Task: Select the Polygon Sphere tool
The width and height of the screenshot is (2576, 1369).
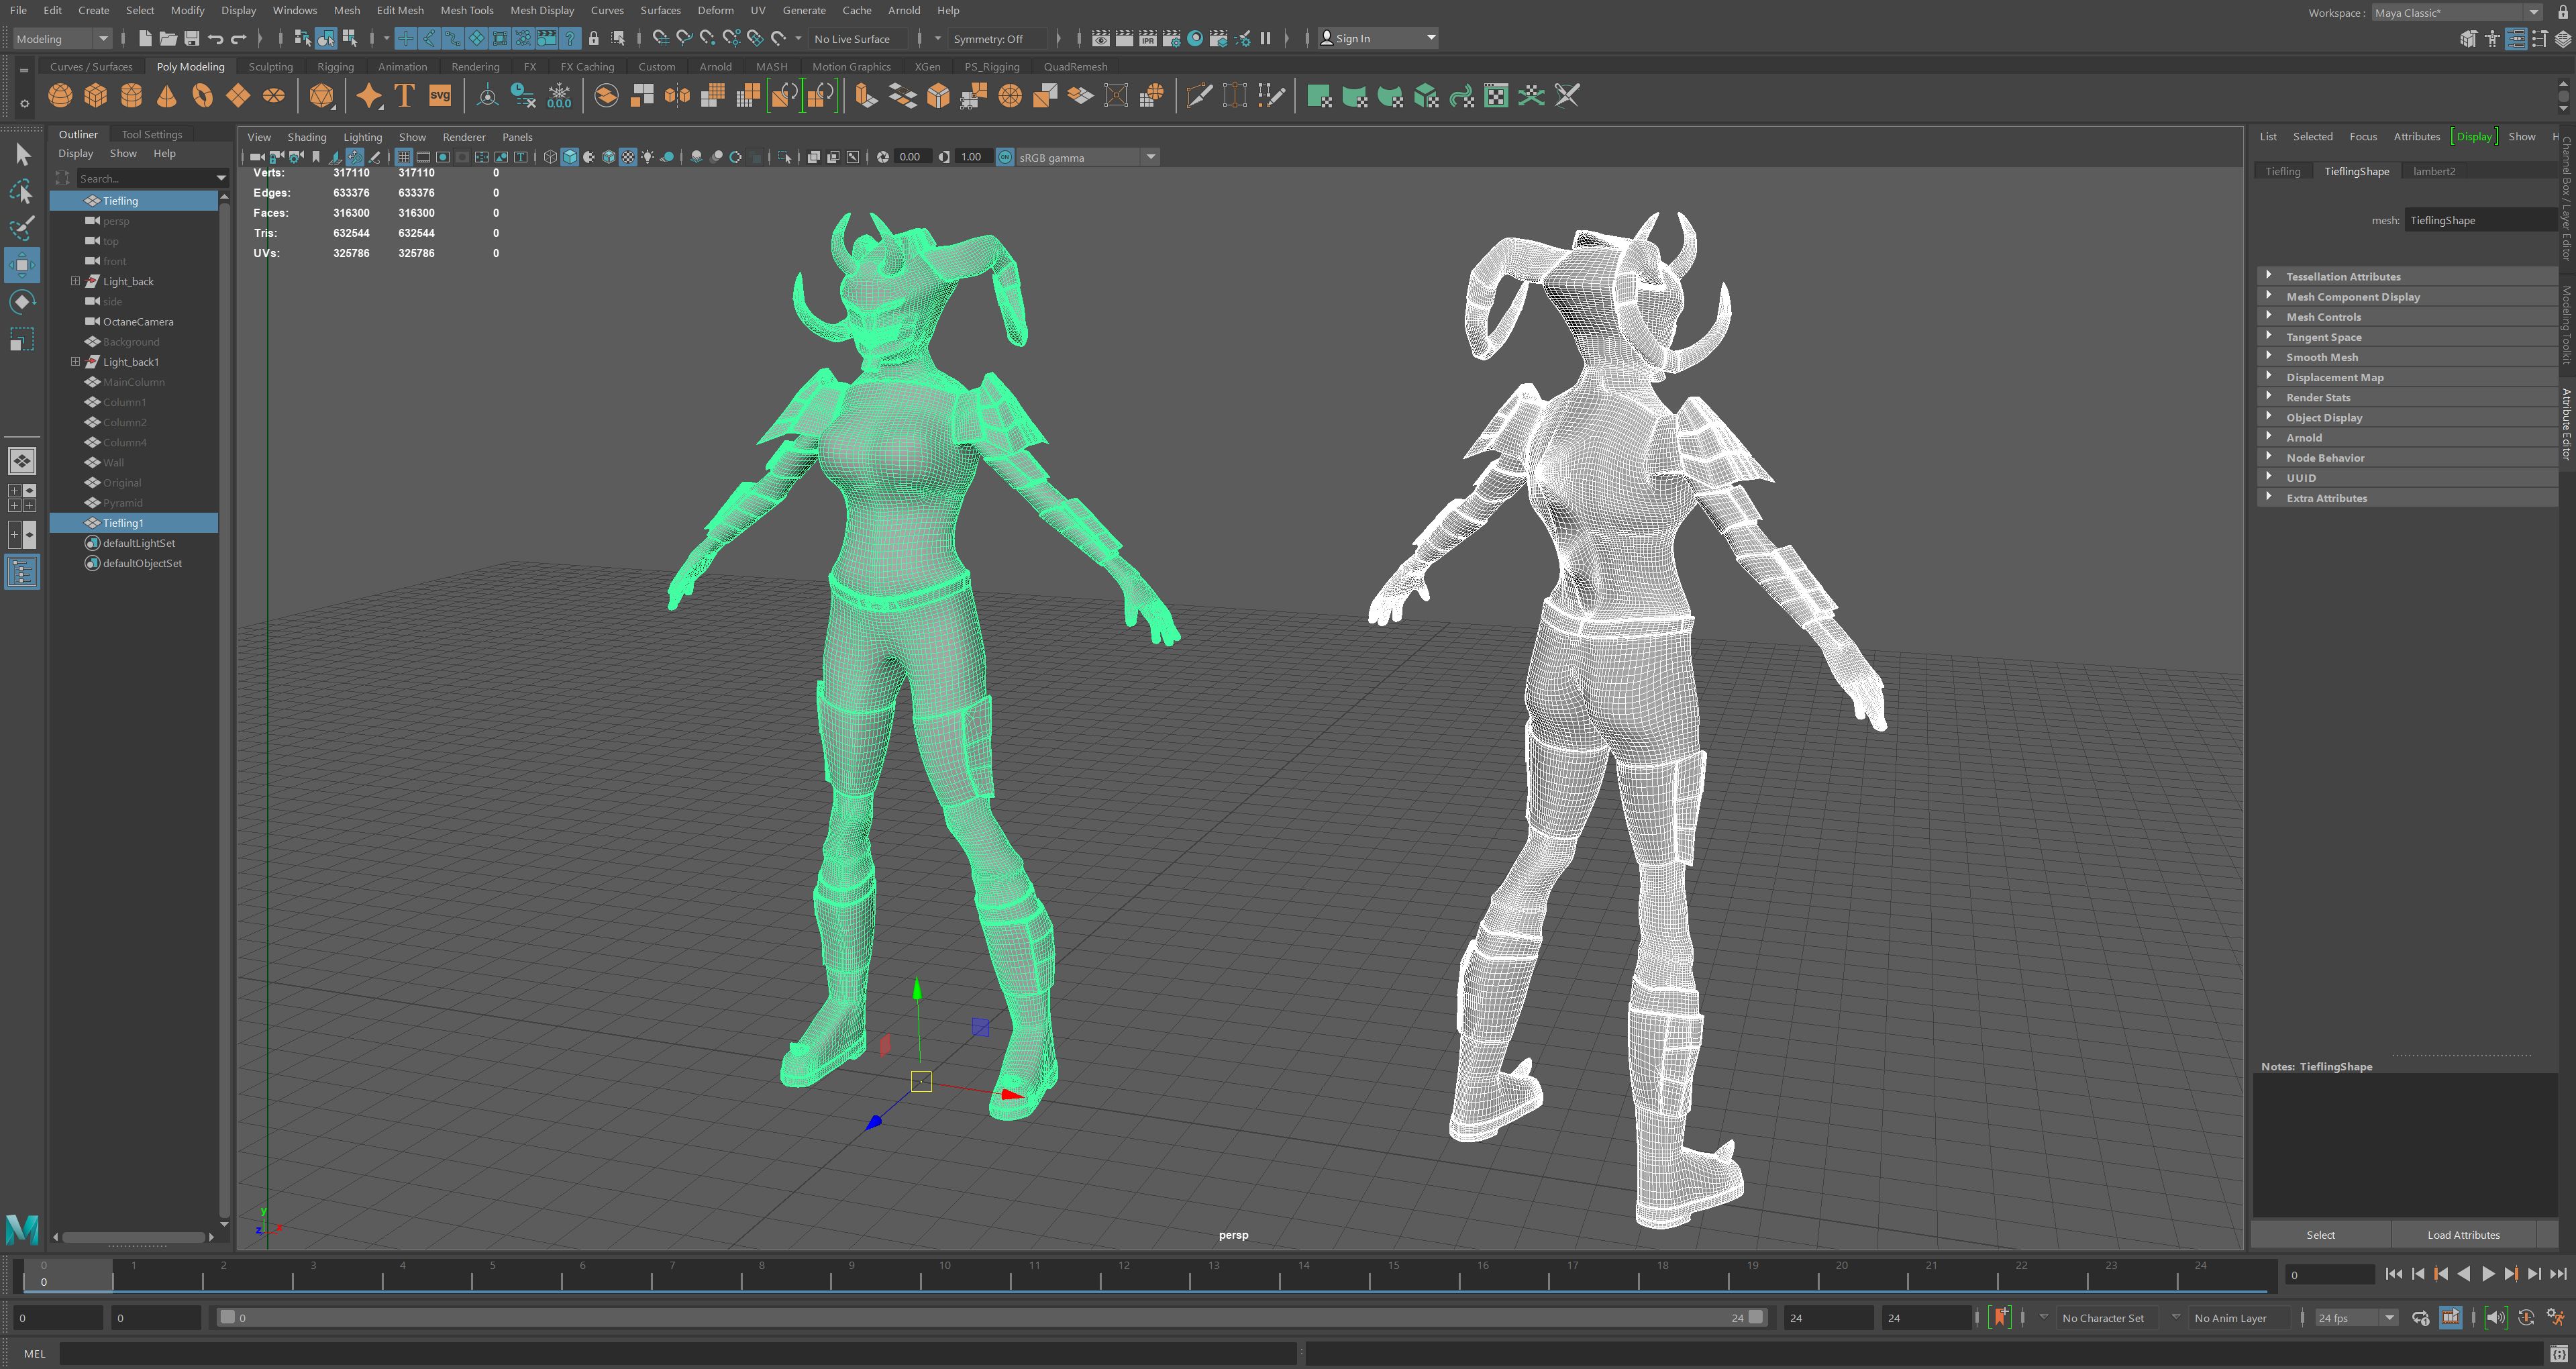Action: point(60,95)
